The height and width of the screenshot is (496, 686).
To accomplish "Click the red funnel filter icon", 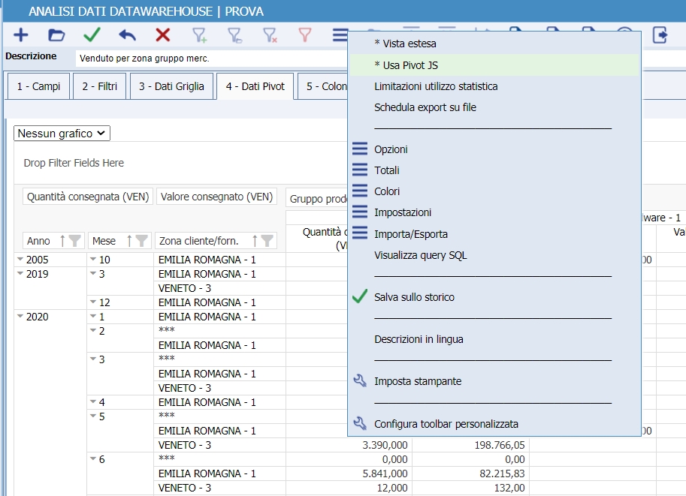I will [x=304, y=35].
